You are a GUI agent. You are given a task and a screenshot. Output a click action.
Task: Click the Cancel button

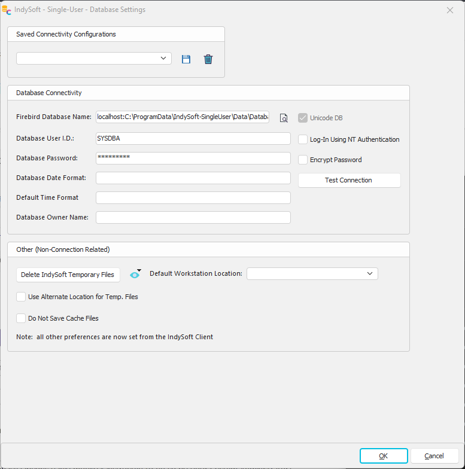[434, 456]
